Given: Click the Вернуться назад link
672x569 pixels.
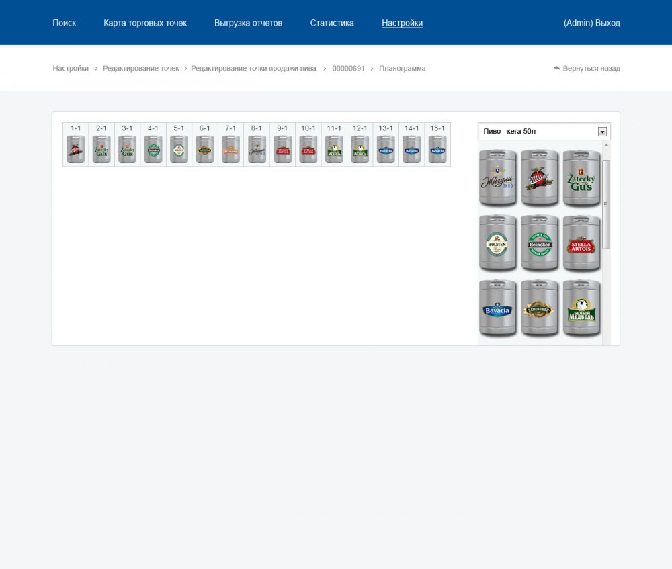Looking at the screenshot, I should [587, 68].
